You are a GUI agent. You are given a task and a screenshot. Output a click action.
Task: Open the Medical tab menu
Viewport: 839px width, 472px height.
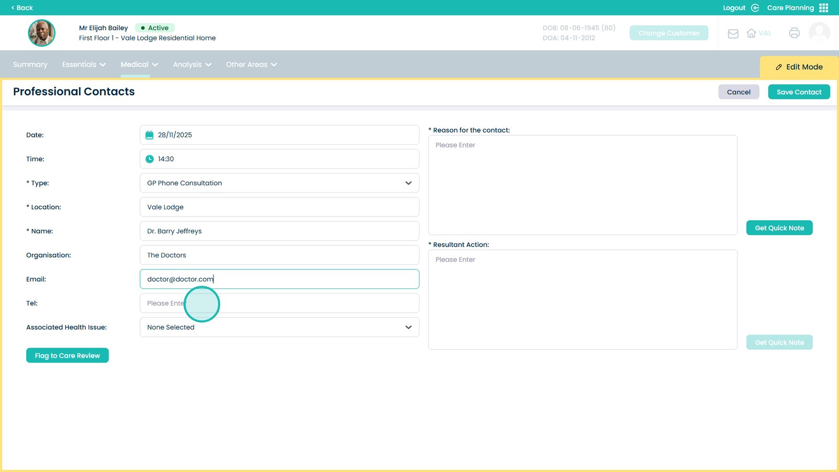tap(139, 65)
